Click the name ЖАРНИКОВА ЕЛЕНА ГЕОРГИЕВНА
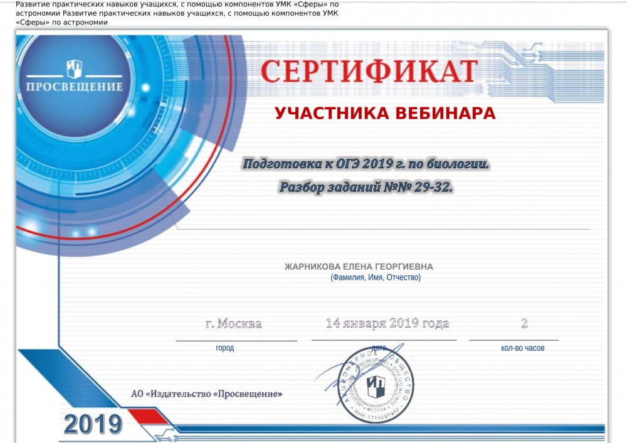Viewport: 627px width, 443px height. (x=359, y=267)
